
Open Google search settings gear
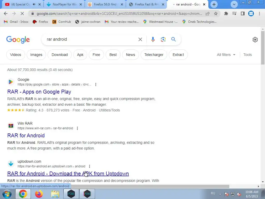[x=255, y=40]
